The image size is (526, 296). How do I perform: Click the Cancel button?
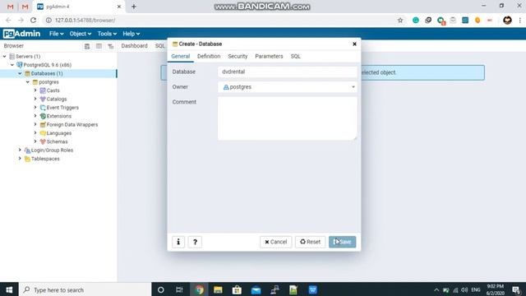click(275, 242)
